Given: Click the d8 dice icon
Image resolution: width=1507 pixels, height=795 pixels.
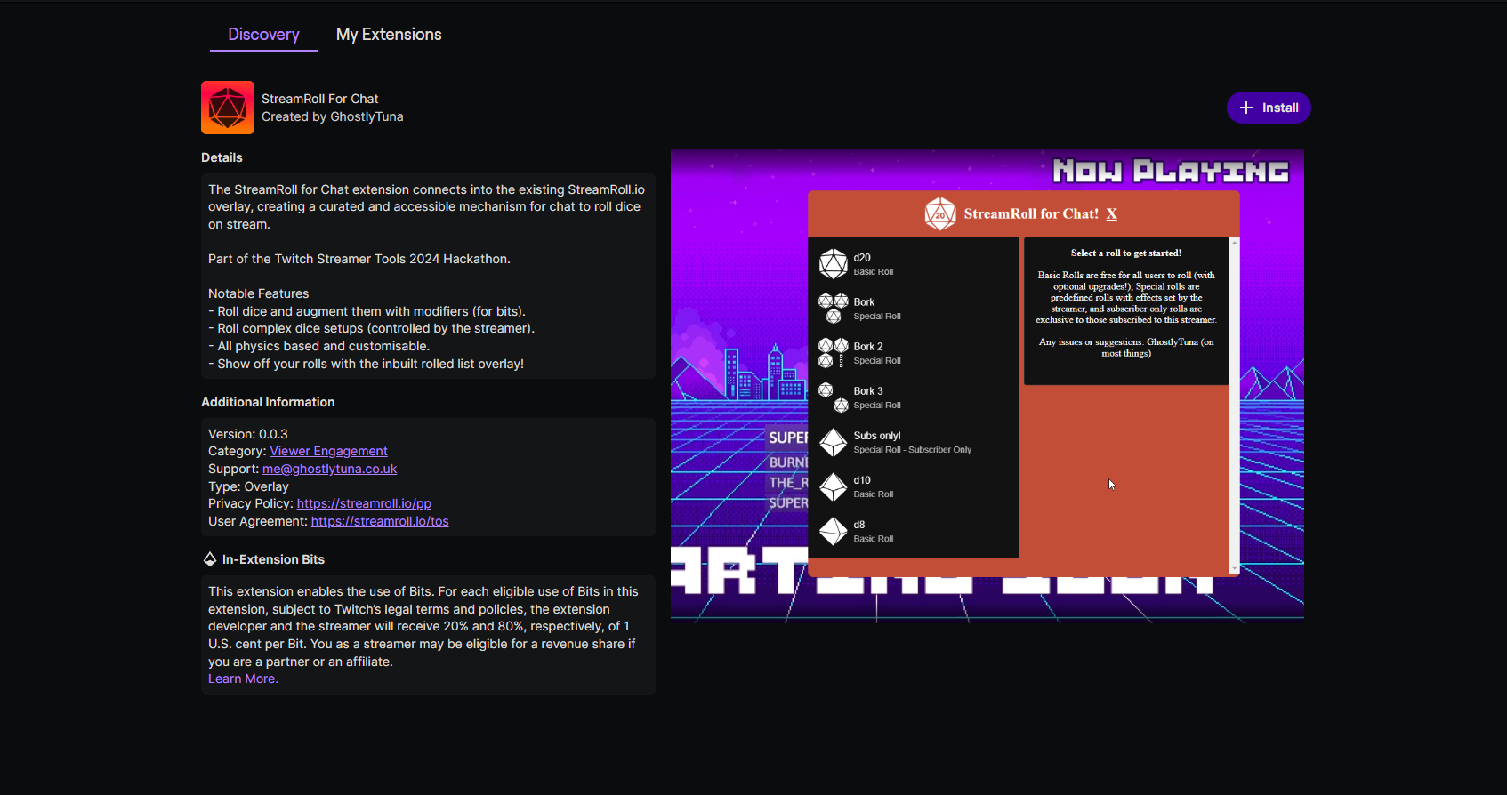Looking at the screenshot, I should click(x=833, y=531).
